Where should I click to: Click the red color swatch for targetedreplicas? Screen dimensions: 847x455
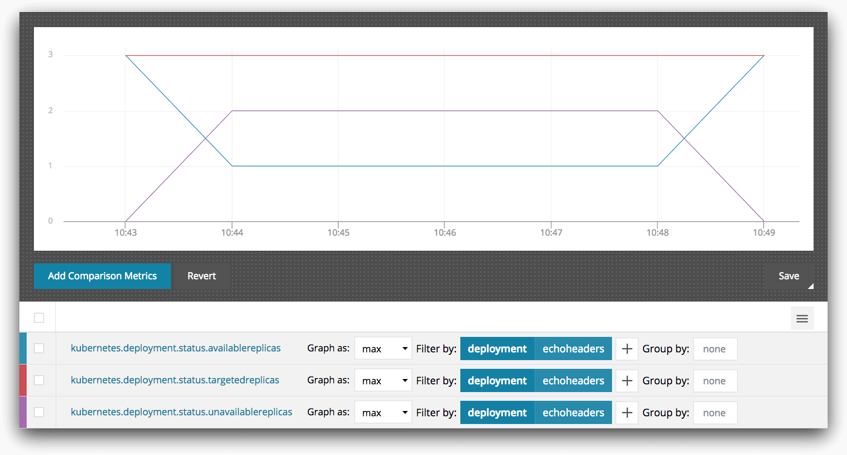click(23, 380)
